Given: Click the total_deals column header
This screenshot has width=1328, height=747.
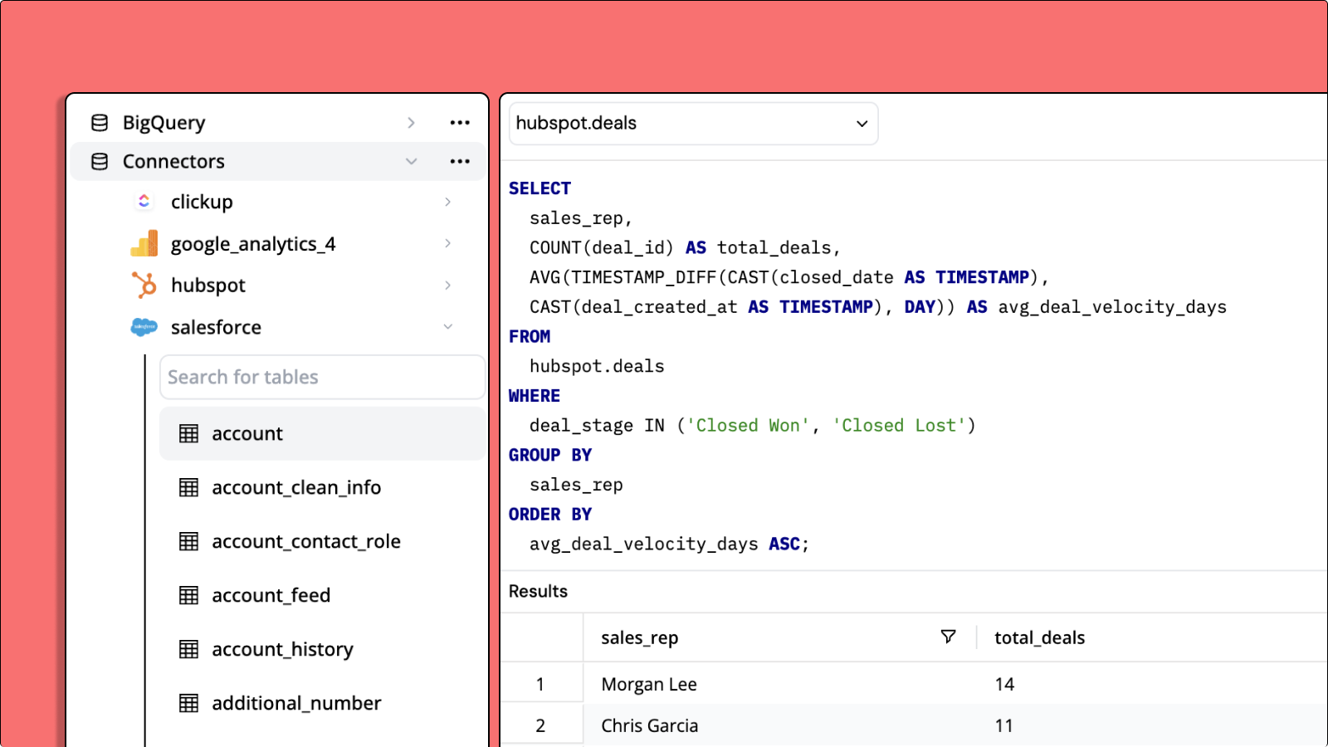Looking at the screenshot, I should [1040, 637].
